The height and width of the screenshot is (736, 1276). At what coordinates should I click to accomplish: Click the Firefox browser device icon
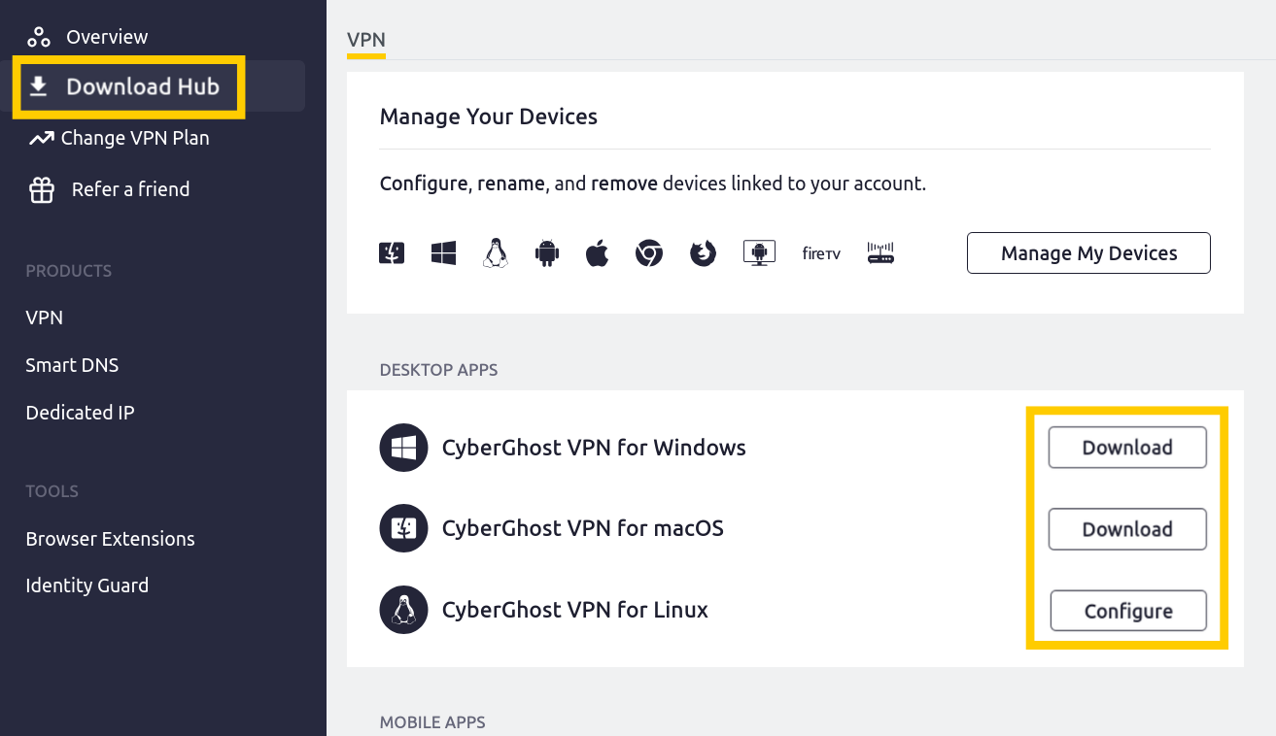[703, 254]
